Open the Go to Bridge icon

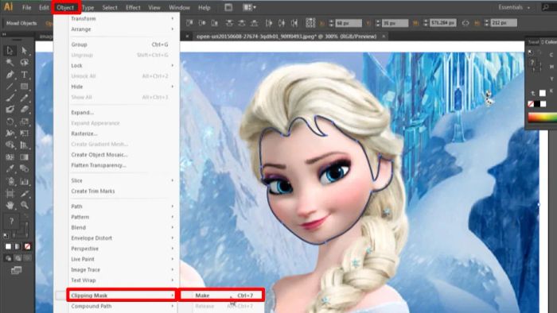coord(228,7)
